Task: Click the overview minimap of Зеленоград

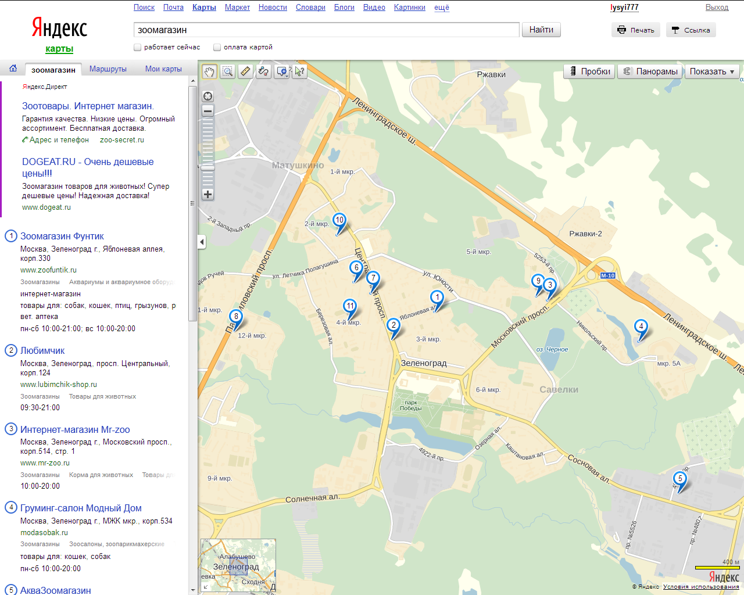Action: tap(238, 567)
